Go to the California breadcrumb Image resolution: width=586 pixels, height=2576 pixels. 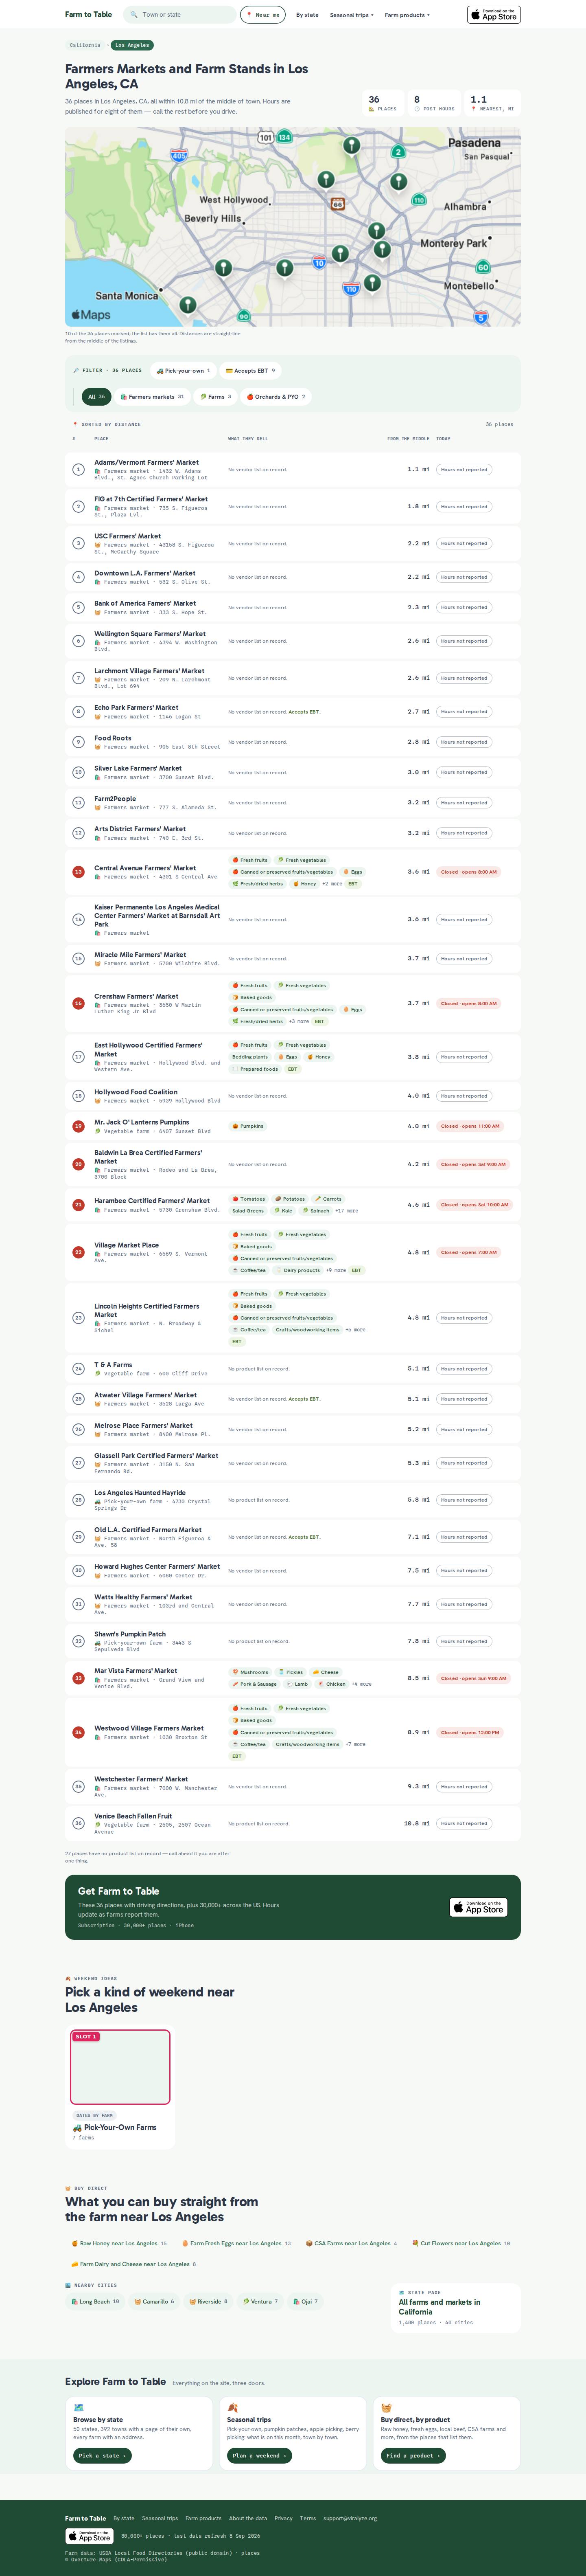tap(85, 45)
